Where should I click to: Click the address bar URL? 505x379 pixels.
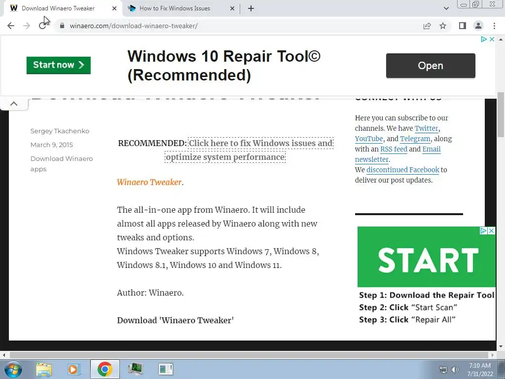[134, 26]
